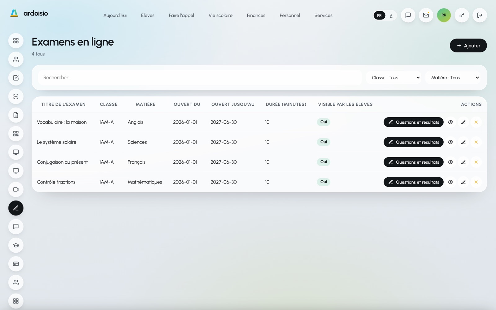View the Conjugaison au présent eye icon
496x310 pixels.
(451, 162)
